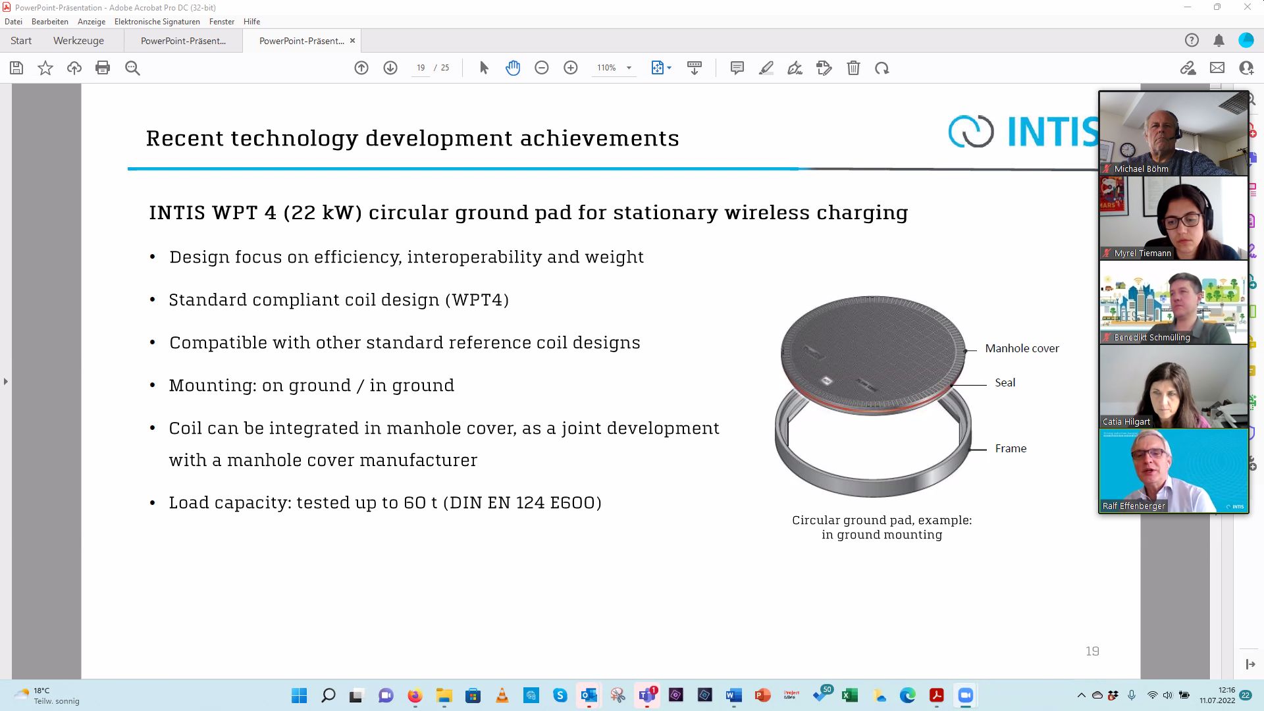Zoom out with minus icon

(x=542, y=68)
